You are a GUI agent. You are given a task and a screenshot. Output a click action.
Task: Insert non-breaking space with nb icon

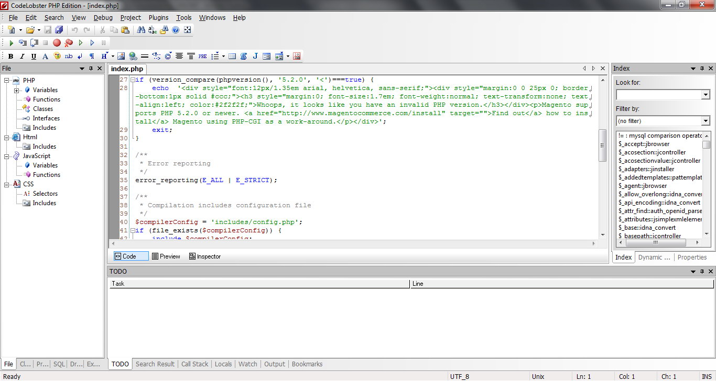(69, 56)
